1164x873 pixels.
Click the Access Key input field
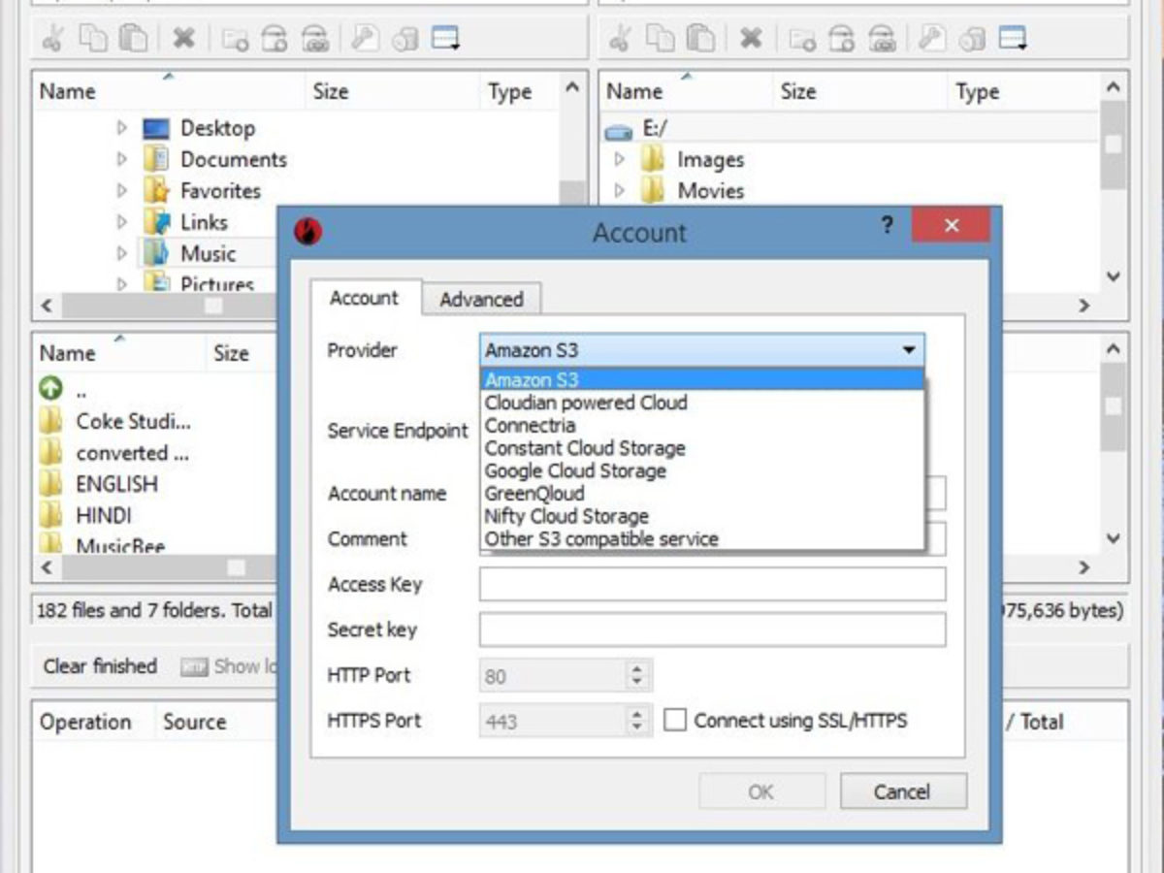coord(712,584)
